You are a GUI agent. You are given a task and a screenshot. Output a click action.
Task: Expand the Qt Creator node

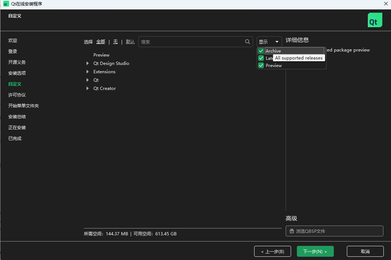coord(88,88)
